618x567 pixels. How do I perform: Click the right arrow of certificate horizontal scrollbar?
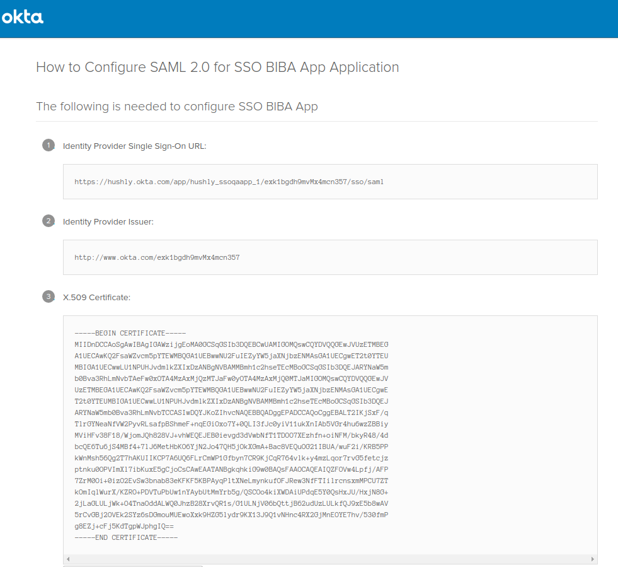pyautogui.click(x=592, y=559)
